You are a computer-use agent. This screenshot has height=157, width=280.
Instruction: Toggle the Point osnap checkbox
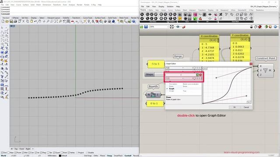16,153
